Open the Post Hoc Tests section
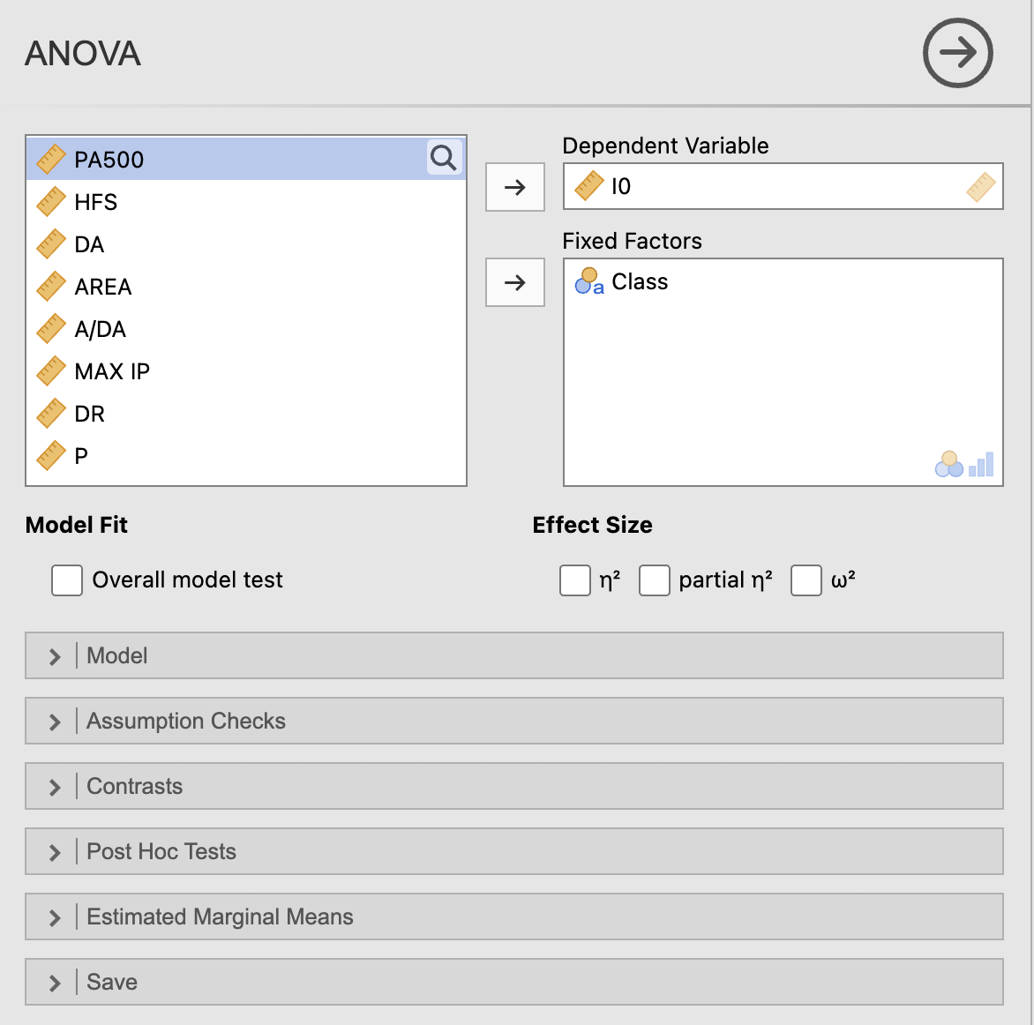Screen dimensions: 1034x1025 pyautogui.click(x=514, y=851)
